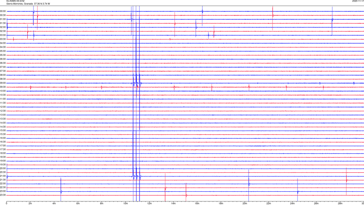Click the 8m axis tick label
The width and height of the screenshot is (364, 205).
click(x=102, y=203)
